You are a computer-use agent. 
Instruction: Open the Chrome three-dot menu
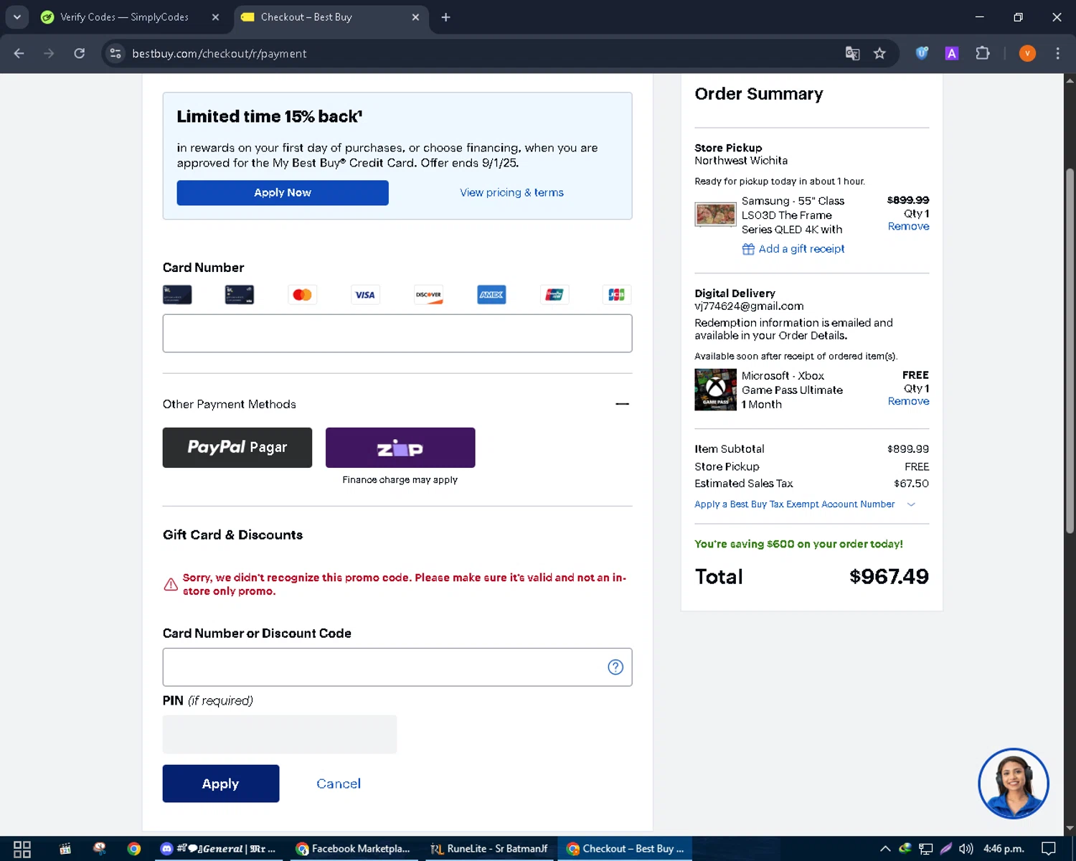(1057, 53)
